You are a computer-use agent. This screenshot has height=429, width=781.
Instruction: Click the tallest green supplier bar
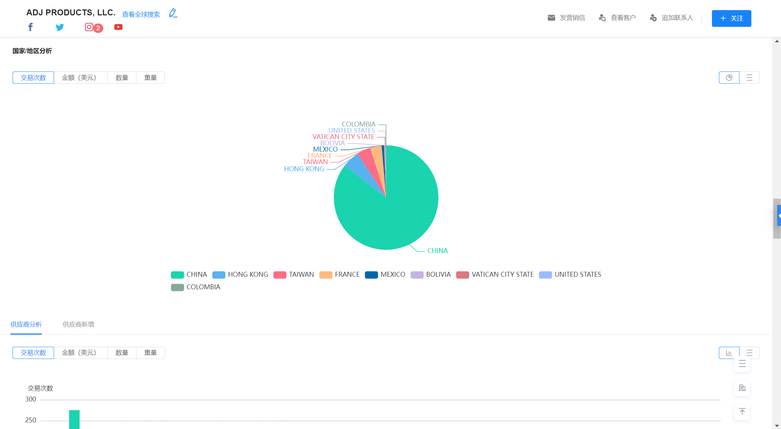(74, 420)
